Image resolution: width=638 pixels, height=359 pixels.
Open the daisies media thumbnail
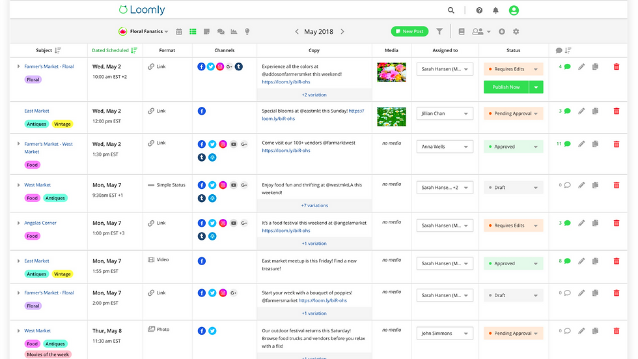pyautogui.click(x=391, y=117)
